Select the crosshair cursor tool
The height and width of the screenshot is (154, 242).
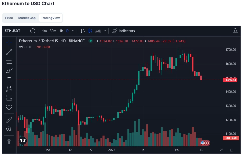click(x=9, y=43)
